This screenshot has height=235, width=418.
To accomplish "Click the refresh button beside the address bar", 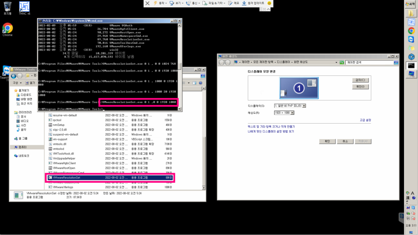I will point(342,62).
